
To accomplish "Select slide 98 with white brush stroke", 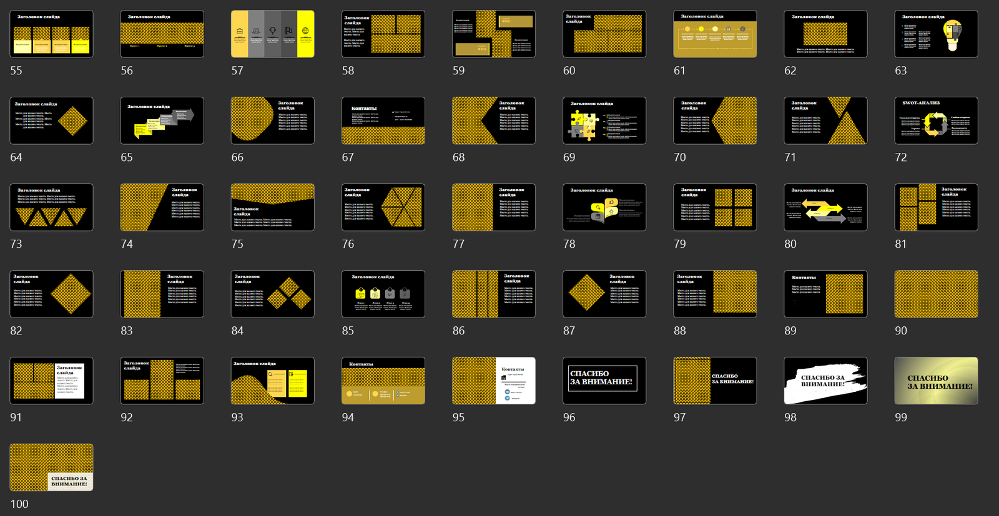I will (825, 381).
